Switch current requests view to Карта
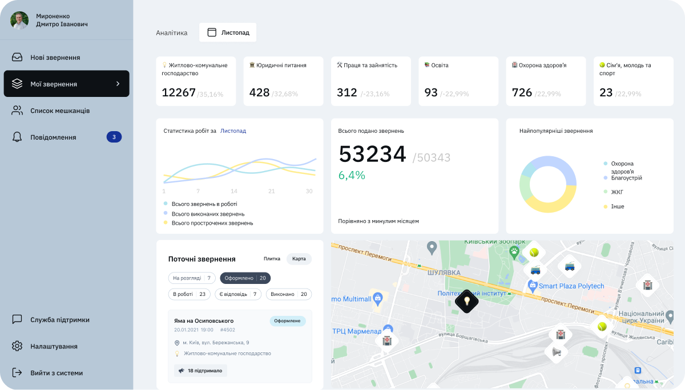The width and height of the screenshot is (685, 390). click(299, 259)
